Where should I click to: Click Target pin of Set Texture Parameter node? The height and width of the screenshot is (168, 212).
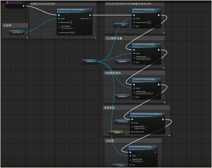click(x=130, y=156)
